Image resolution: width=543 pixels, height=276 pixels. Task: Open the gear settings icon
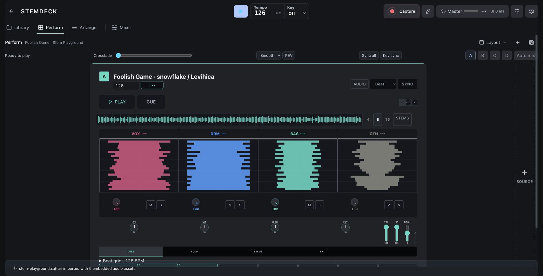[x=531, y=11]
